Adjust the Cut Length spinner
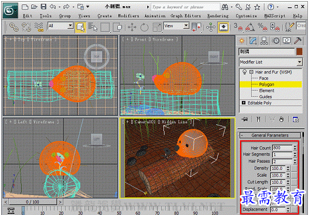 [288, 182]
